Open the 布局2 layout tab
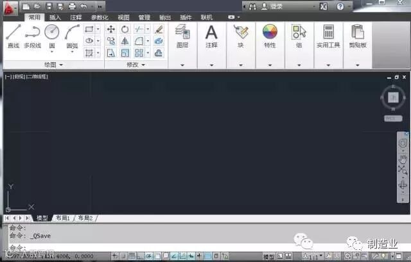Viewport: 411px width, 262px height. point(85,218)
